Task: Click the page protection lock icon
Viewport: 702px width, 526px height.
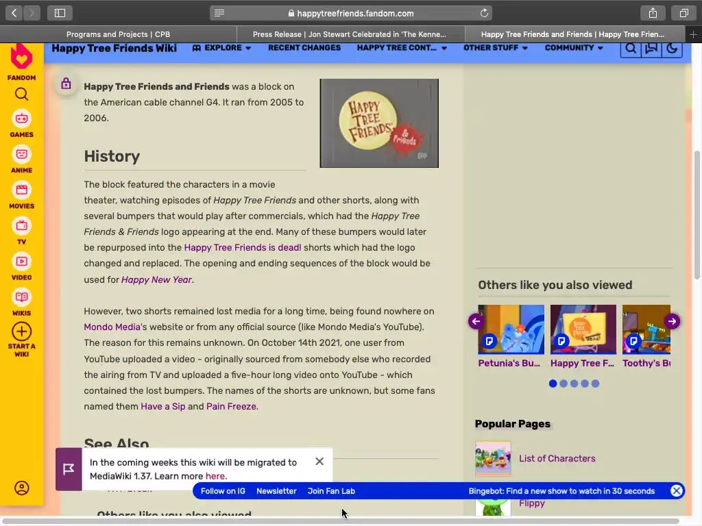Action: coord(66,83)
